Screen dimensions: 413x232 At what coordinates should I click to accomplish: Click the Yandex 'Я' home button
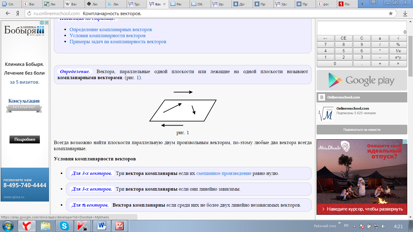(18, 14)
